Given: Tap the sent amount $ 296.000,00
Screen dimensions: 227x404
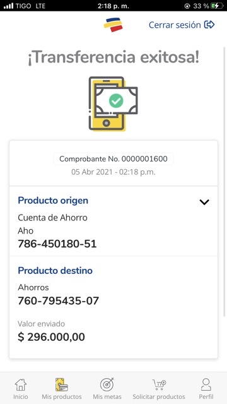Looking at the screenshot, I should tap(51, 337).
